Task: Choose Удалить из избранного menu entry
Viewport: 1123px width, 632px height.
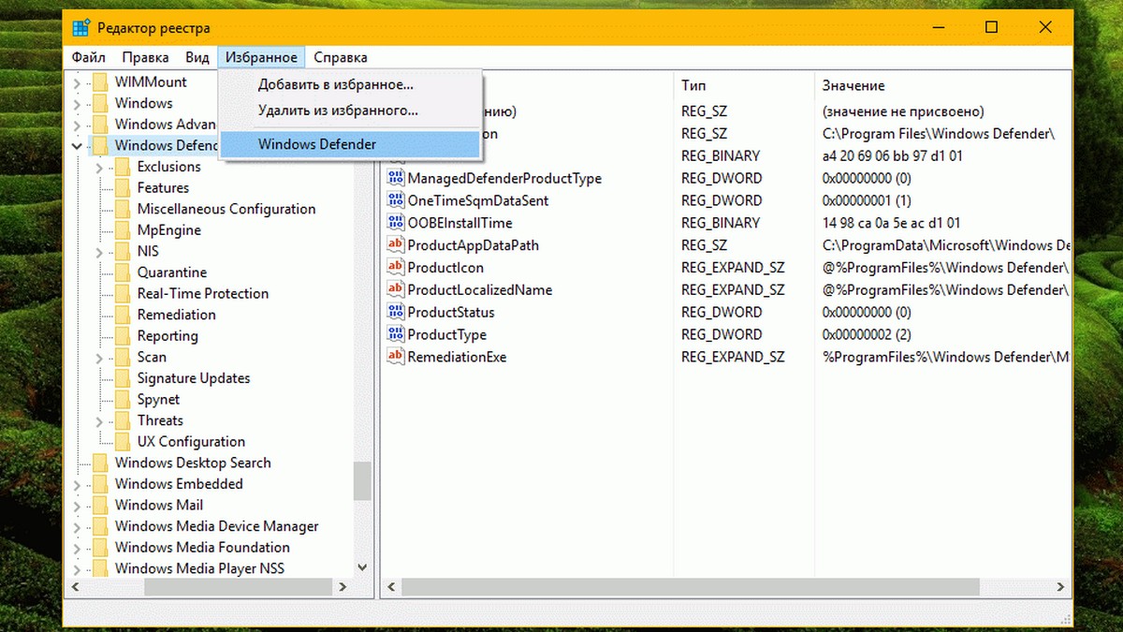Action: tap(350, 110)
